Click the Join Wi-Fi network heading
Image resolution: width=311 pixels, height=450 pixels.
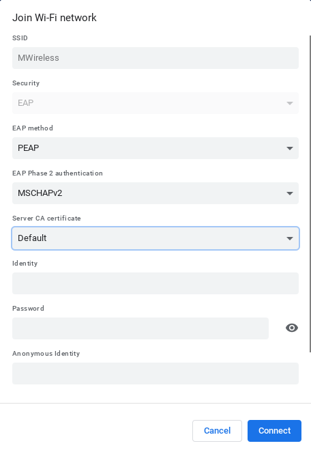click(55, 18)
